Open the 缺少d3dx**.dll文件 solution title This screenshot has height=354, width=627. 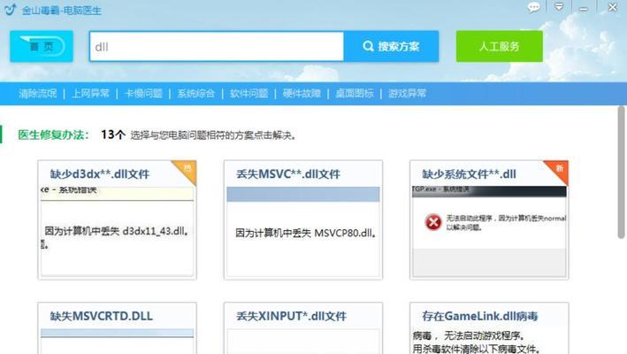point(100,174)
